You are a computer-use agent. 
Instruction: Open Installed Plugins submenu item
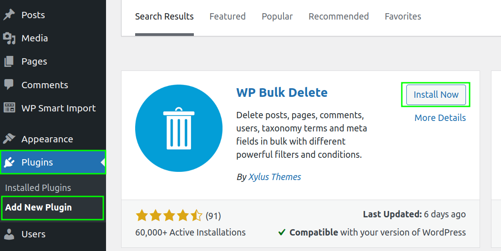click(x=38, y=188)
